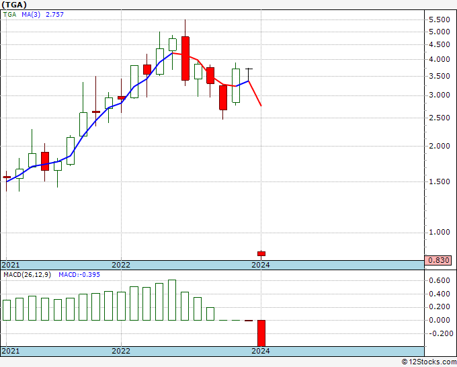The height and width of the screenshot is (367, 457).
Task: Click the 0.000 MACD axis label
Action: pos(440,320)
